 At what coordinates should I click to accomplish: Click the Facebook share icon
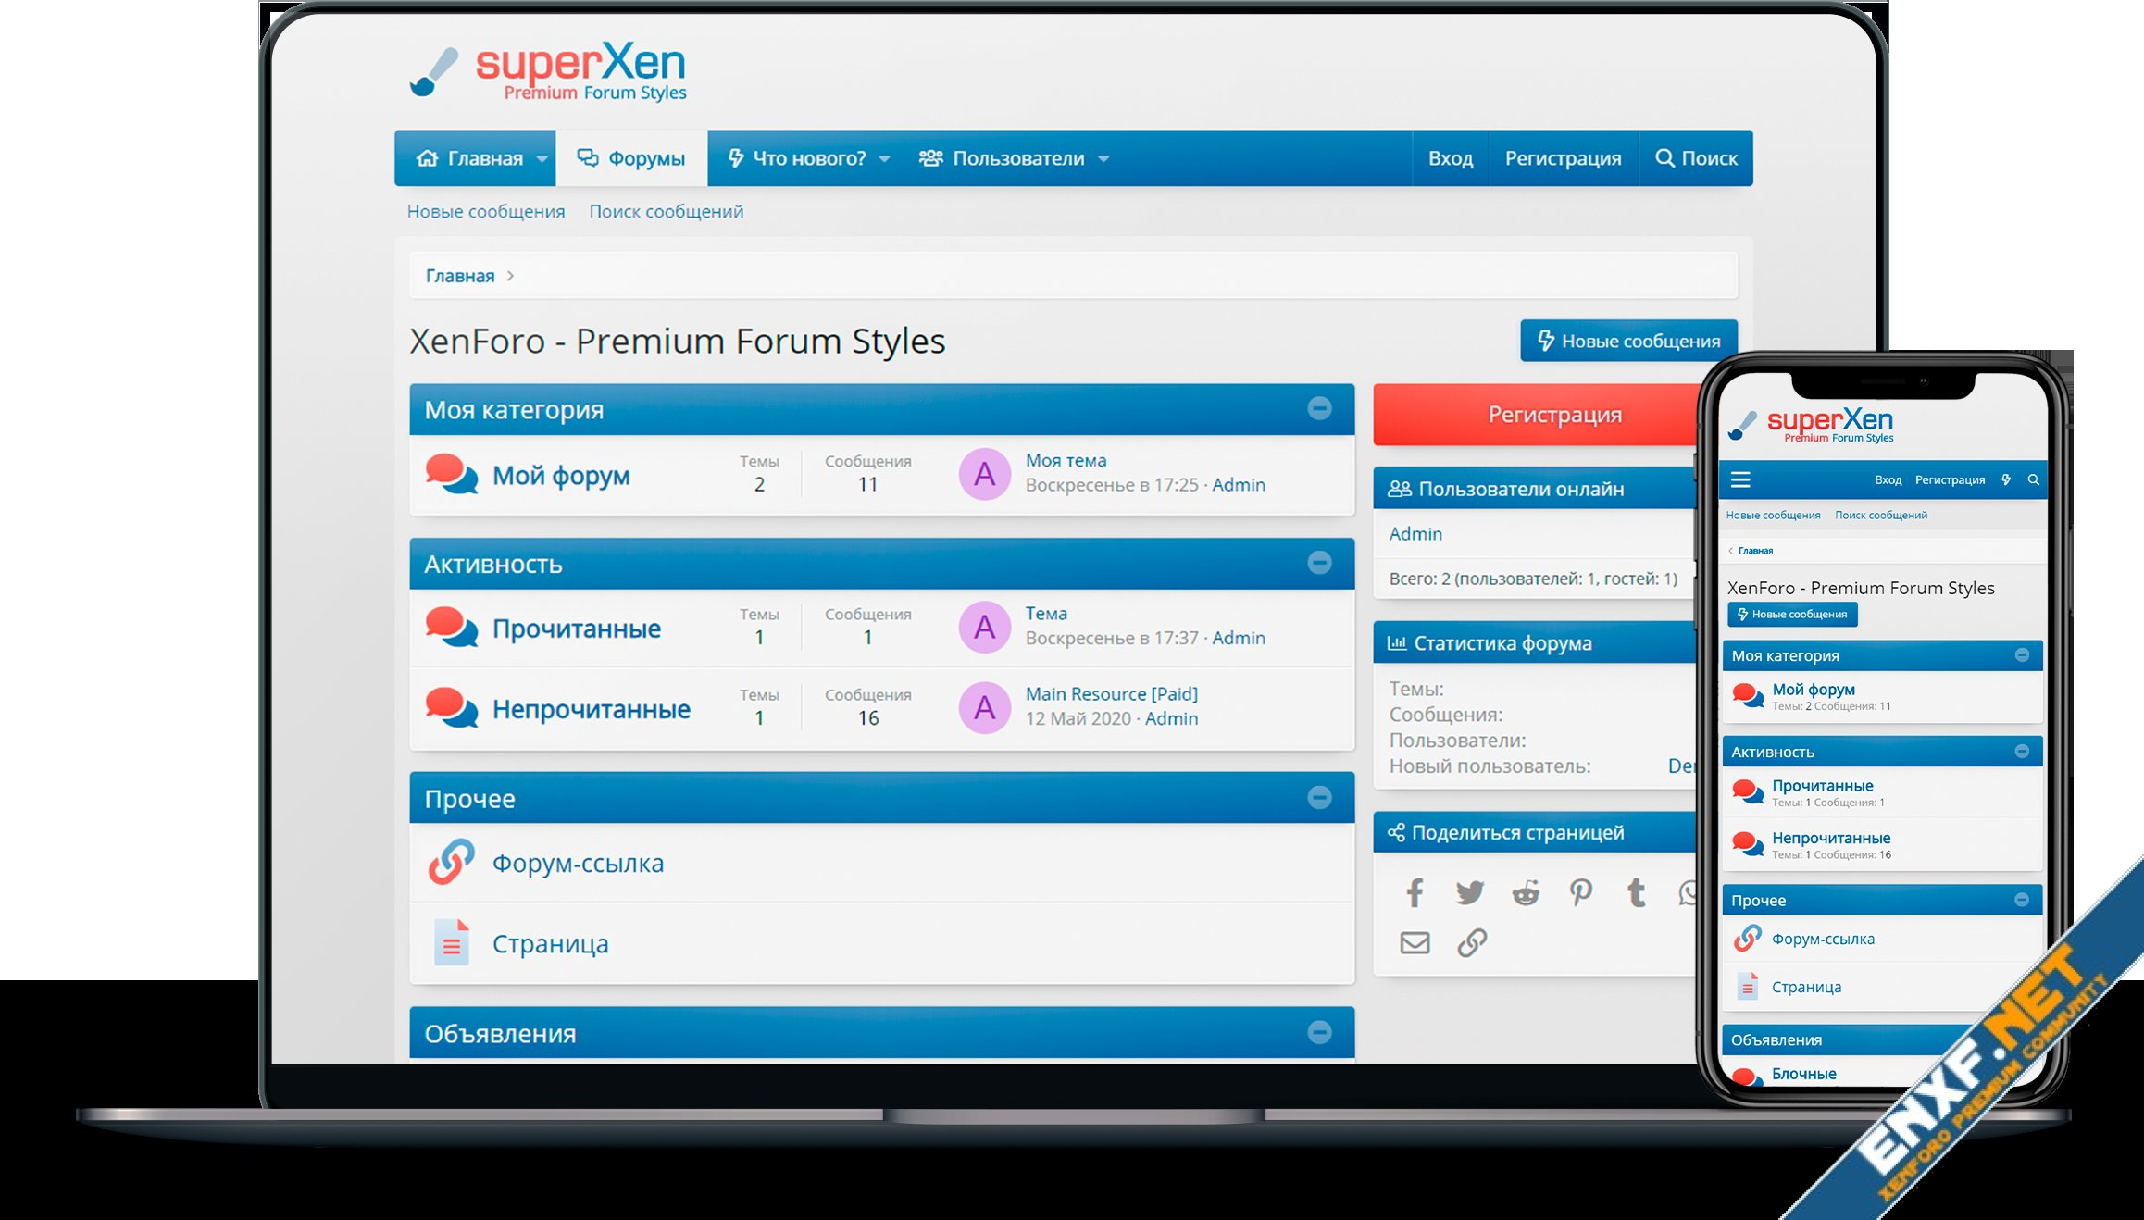tap(1415, 893)
